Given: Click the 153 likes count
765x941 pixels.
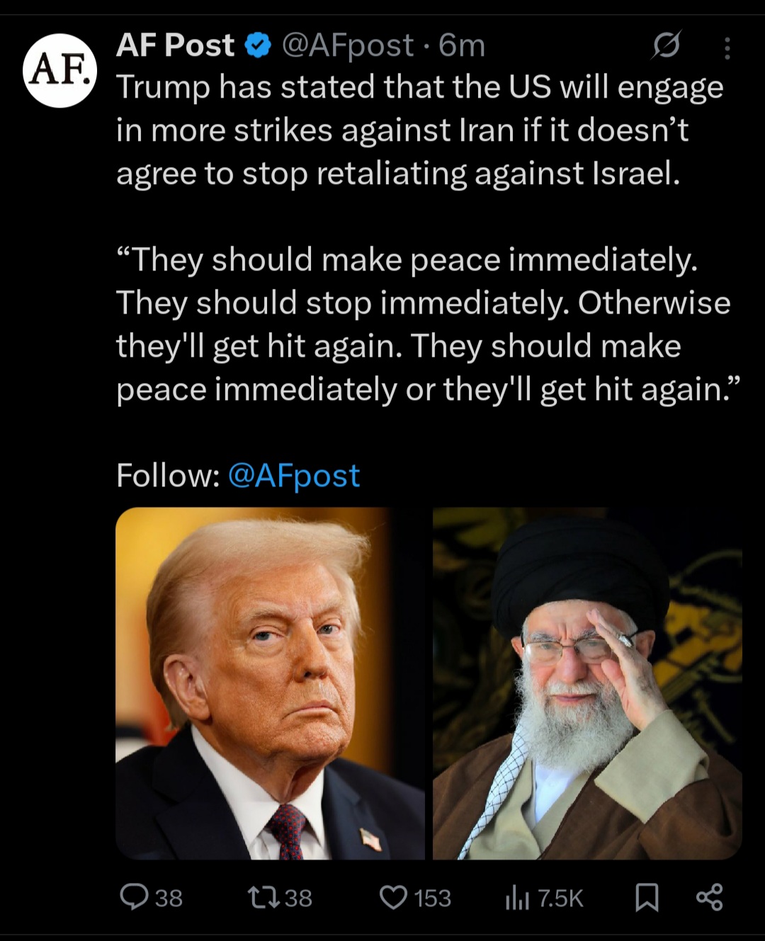Looking at the screenshot, I should [x=432, y=898].
